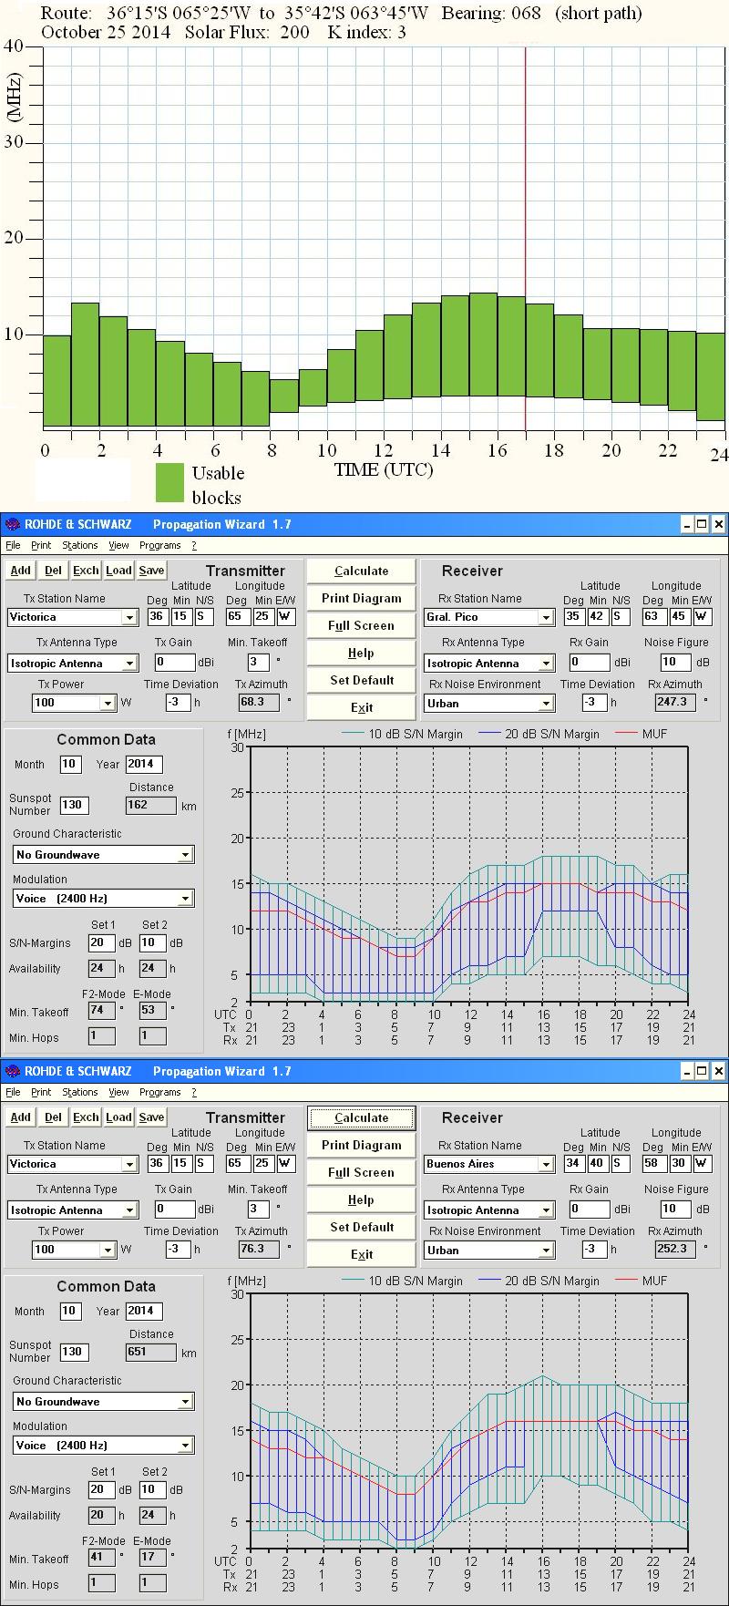Click Exch button in lower window
The height and width of the screenshot is (1606, 729).
(86, 1117)
